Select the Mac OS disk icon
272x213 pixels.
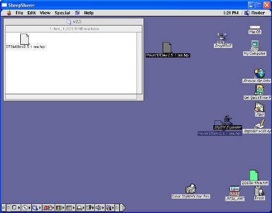pyautogui.click(x=255, y=27)
